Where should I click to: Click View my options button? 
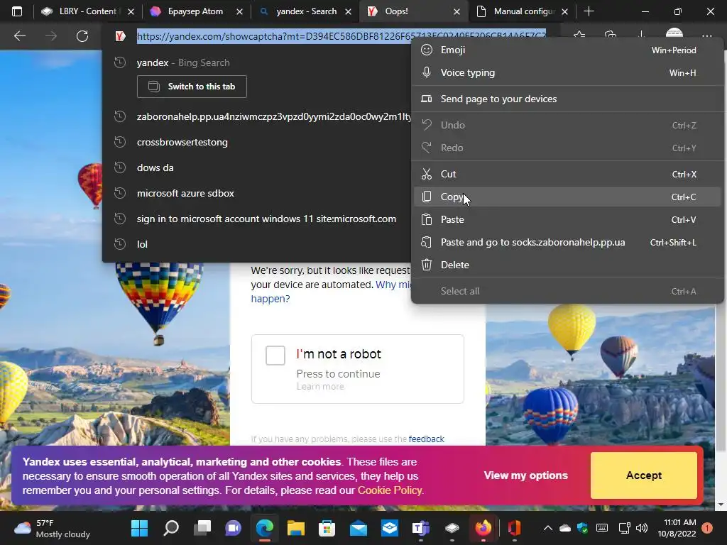(x=526, y=475)
